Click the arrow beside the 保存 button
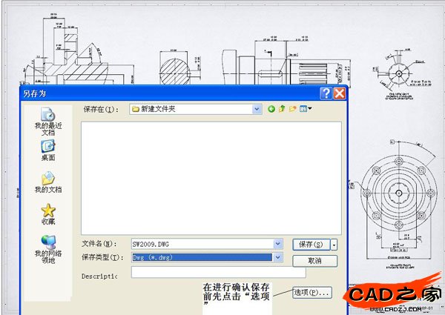Image resolution: width=445 pixels, height=315 pixels. coord(334,244)
